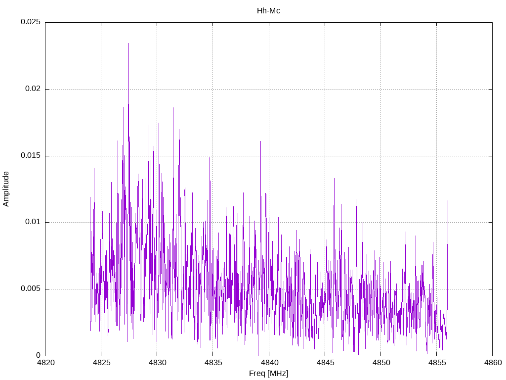Click the x-axis tick label 4845
Viewport: 506px width, 380px height.
click(325, 363)
